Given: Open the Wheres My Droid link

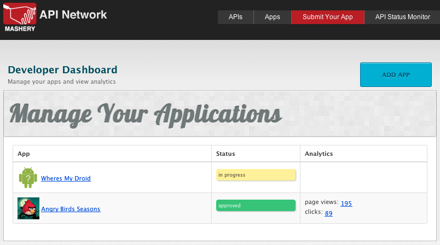Looking at the screenshot, I should pyautogui.click(x=66, y=178).
